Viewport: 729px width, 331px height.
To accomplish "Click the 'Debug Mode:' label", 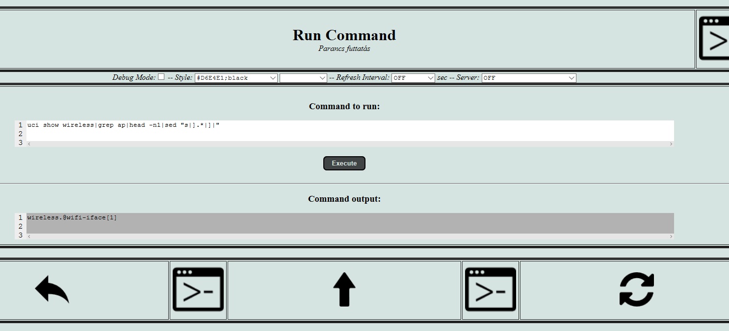I will pyautogui.click(x=134, y=77).
